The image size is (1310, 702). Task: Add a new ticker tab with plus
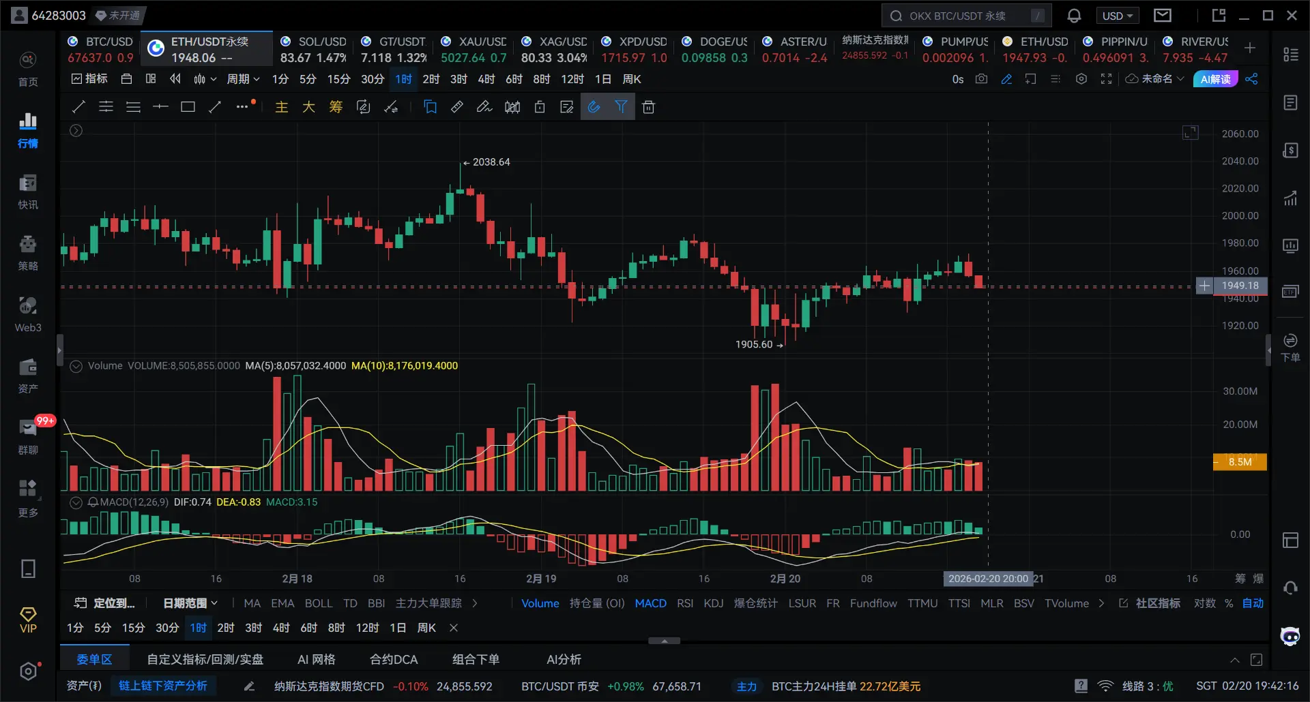pyautogui.click(x=1250, y=48)
